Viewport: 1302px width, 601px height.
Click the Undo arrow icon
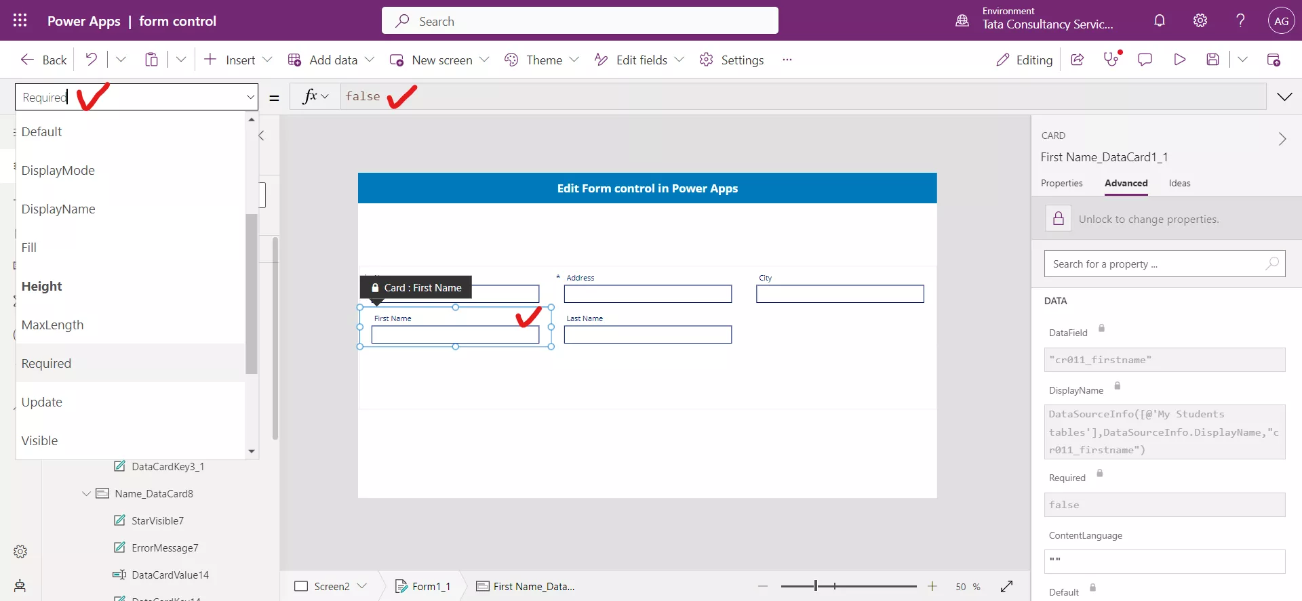click(x=91, y=60)
